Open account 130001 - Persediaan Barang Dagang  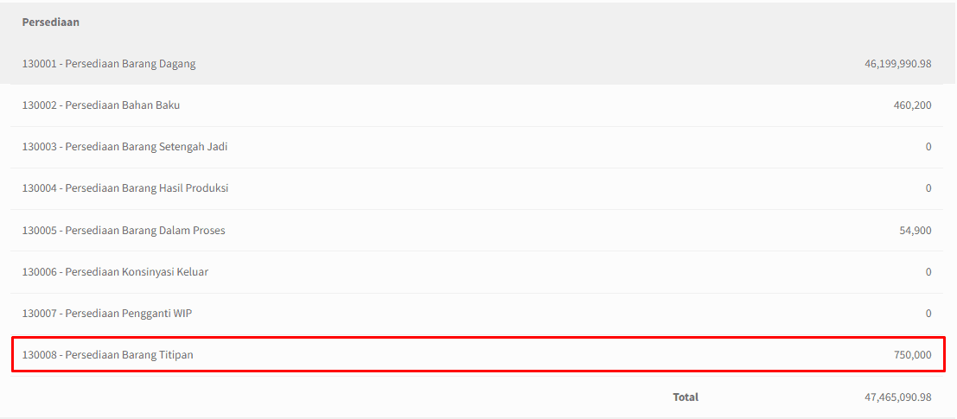tap(109, 63)
